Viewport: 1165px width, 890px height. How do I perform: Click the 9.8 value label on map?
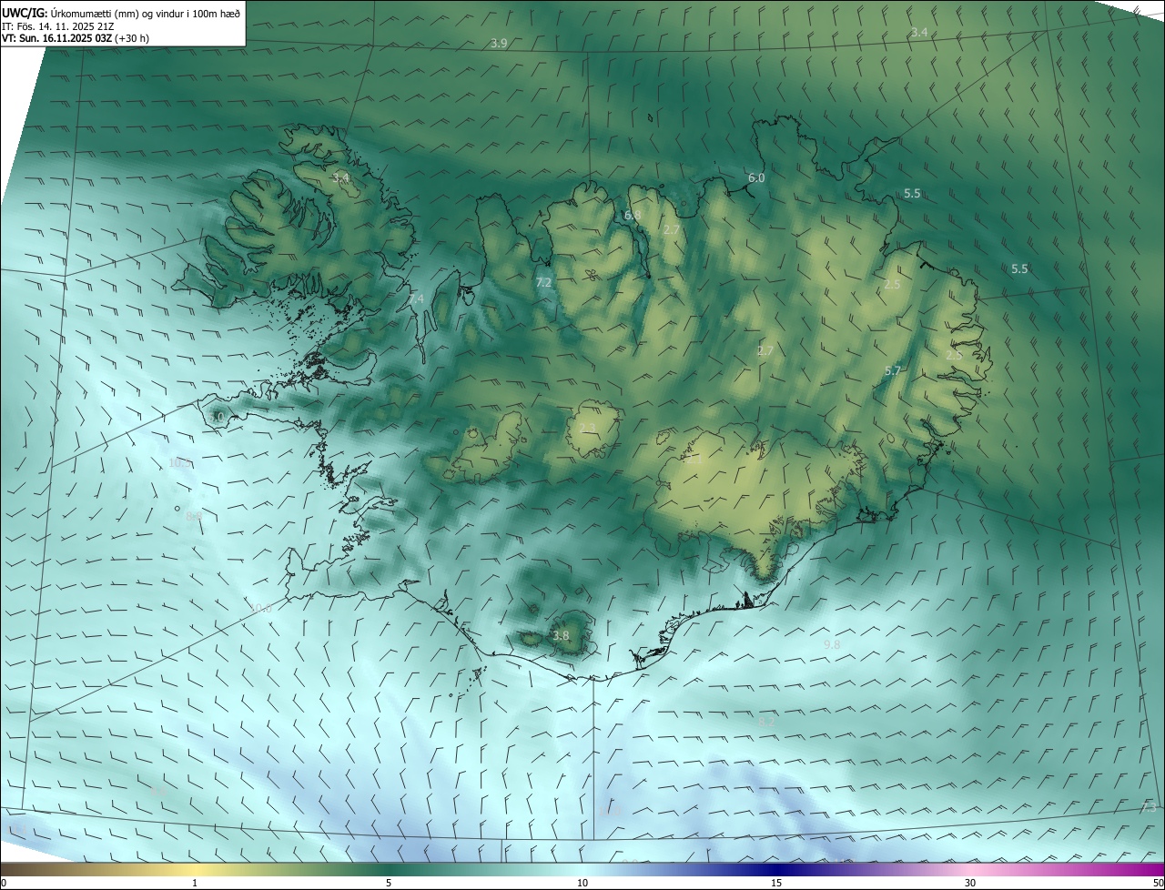832,644
